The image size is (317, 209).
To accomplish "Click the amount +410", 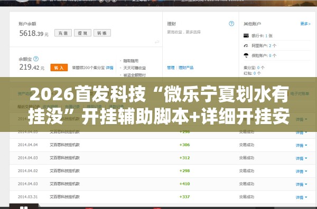I will click(x=184, y=184).
